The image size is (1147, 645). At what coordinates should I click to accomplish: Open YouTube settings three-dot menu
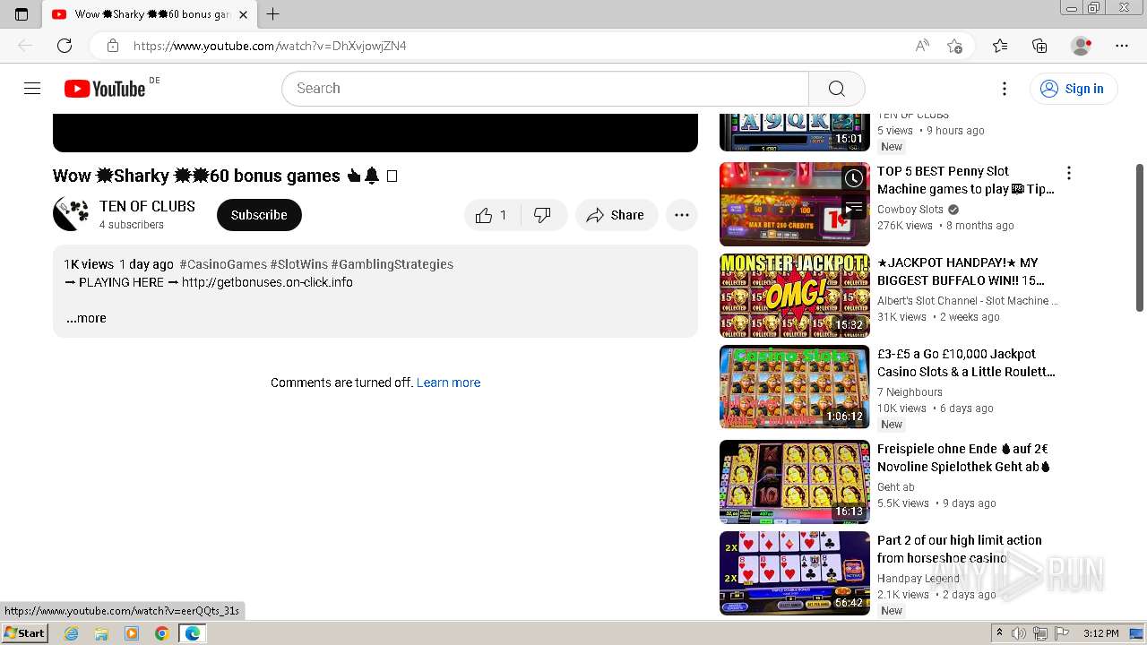point(1005,88)
